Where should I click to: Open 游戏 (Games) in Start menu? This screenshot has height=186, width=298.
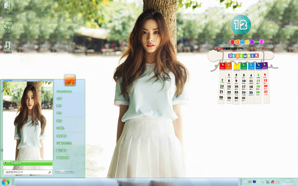[59, 121]
